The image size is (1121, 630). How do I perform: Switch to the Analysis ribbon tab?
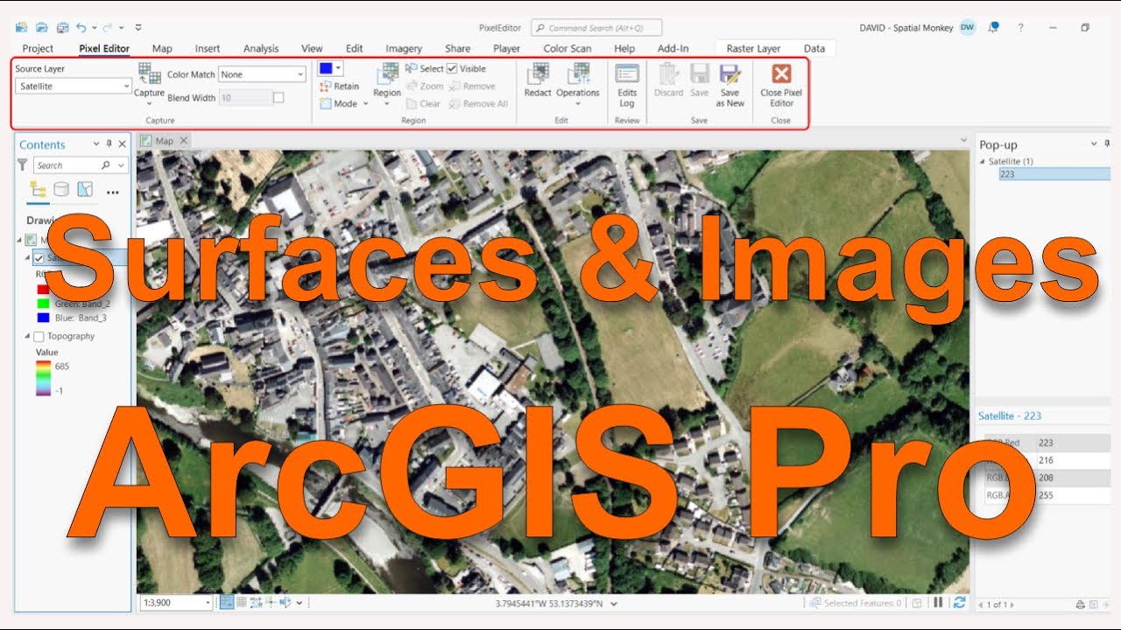[261, 49]
